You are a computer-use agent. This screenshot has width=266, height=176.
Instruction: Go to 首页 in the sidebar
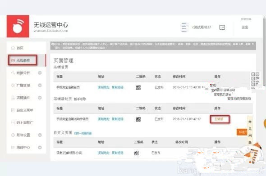coord(20,48)
